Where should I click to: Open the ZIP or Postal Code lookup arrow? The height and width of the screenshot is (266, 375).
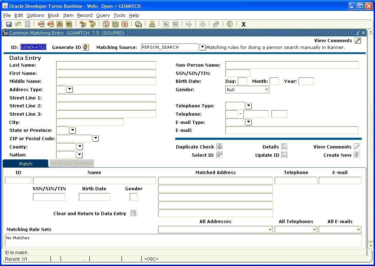click(96, 138)
